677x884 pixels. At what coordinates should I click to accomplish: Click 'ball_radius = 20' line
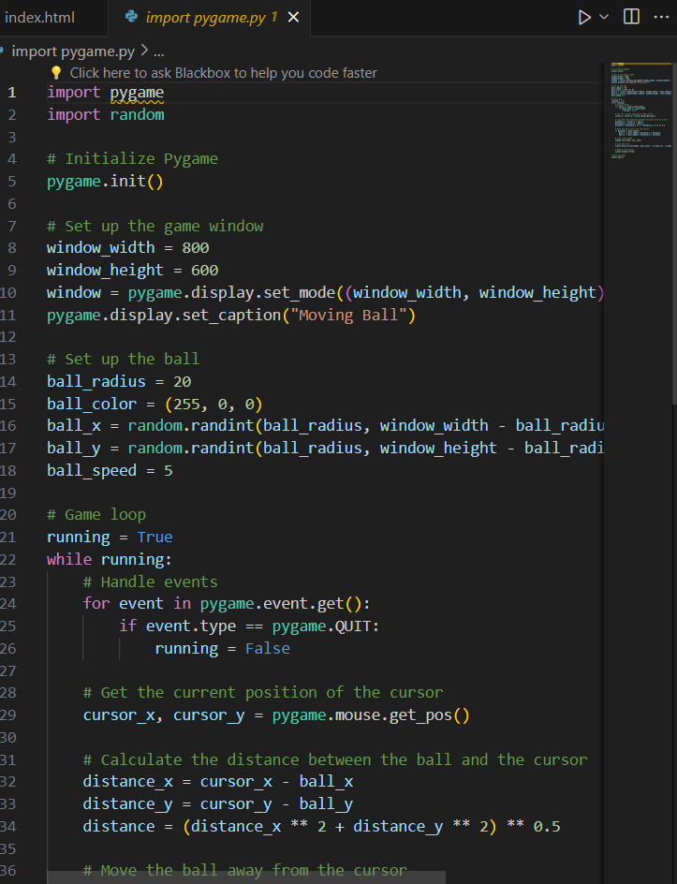point(119,382)
